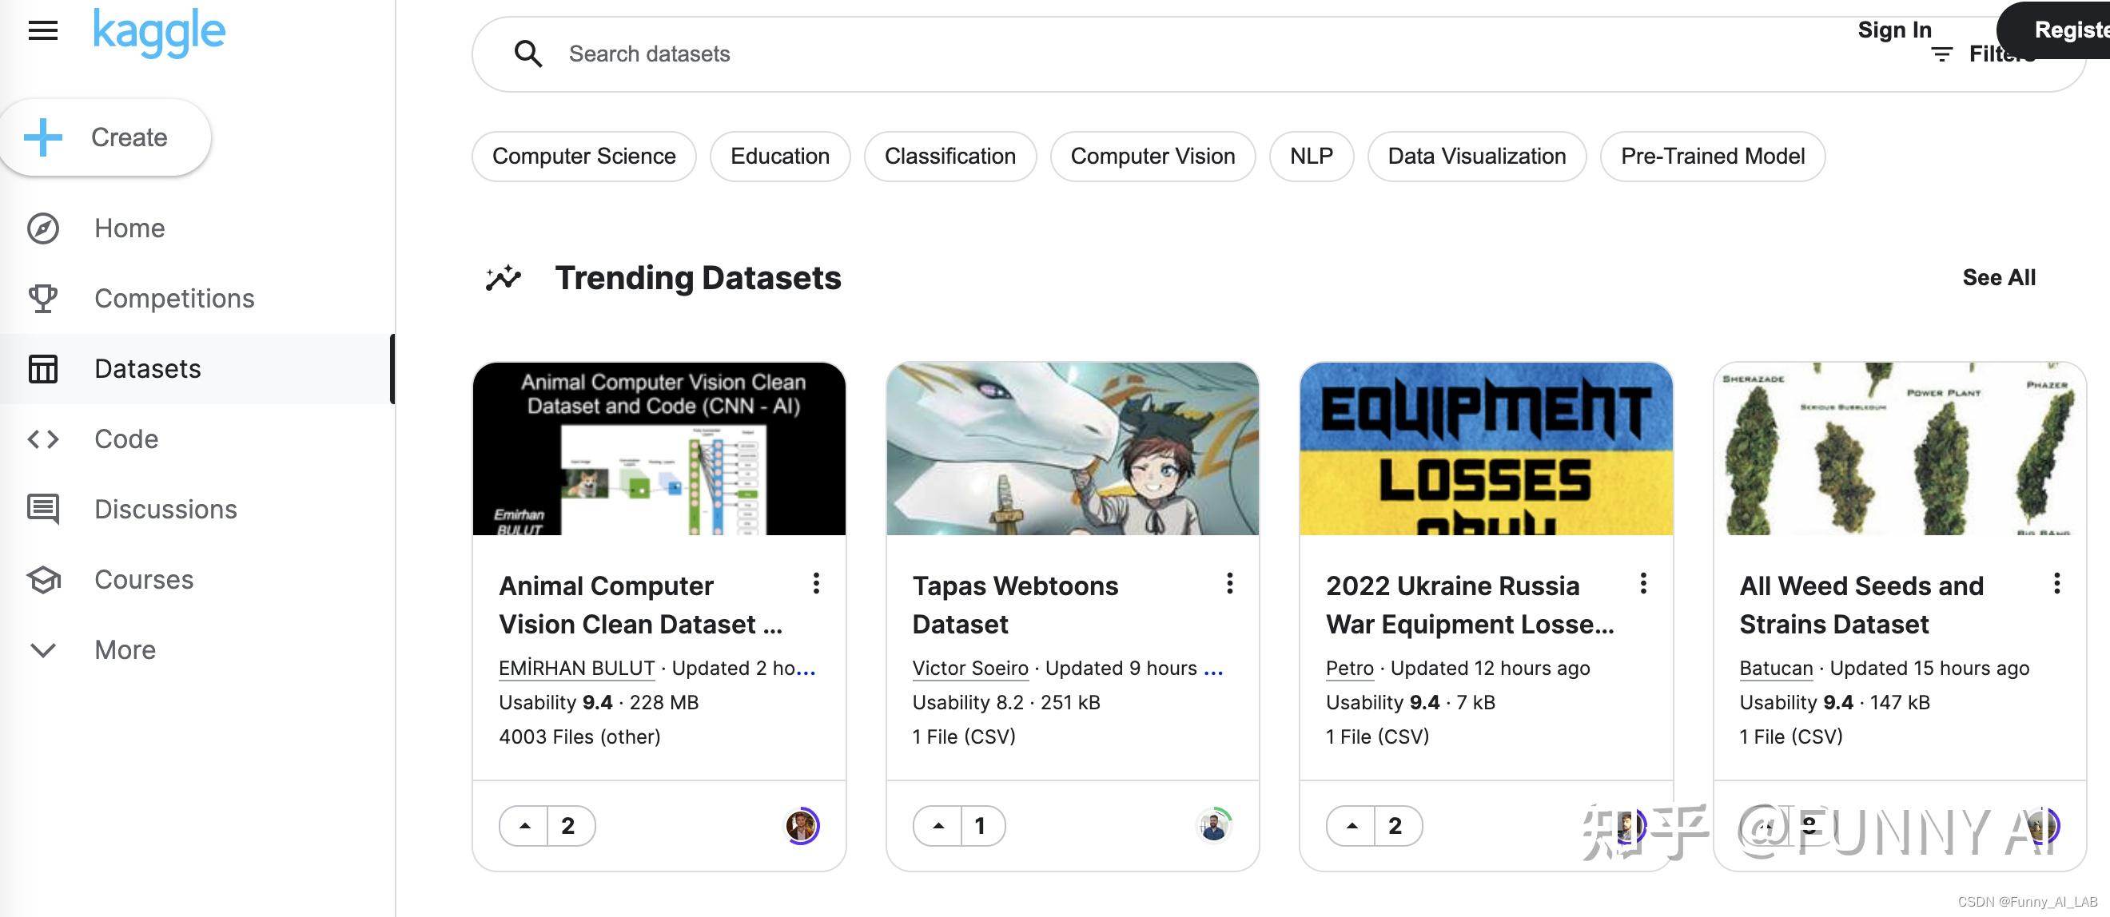The width and height of the screenshot is (2110, 917).
Task: Open Equipment Losses thumbnail image
Action: [1486, 449]
